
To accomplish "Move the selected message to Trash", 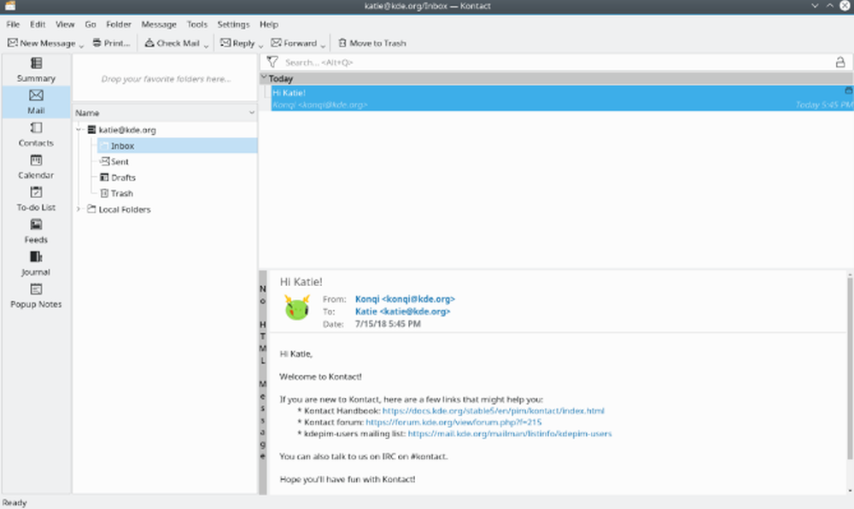I will 372,43.
